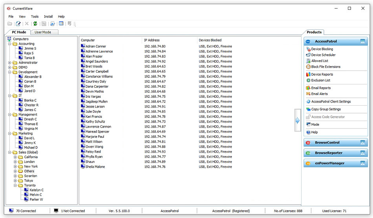Click the delete X toolbar icon
The height and width of the screenshot is (218, 373).
click(27, 24)
